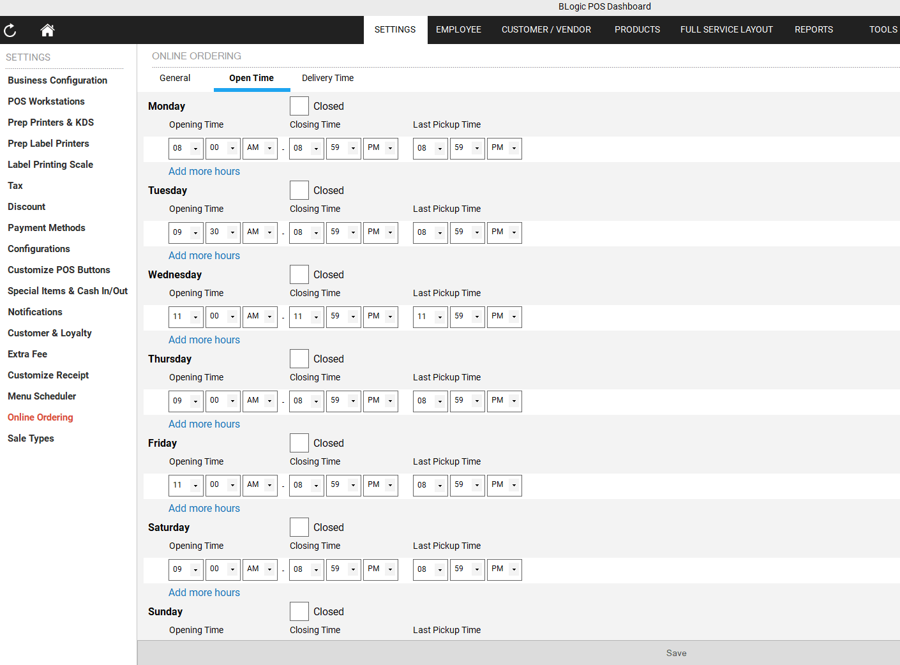Viewport: 900px width, 665px height.
Task: Check the Monday Closed checkbox
Action: tap(299, 106)
